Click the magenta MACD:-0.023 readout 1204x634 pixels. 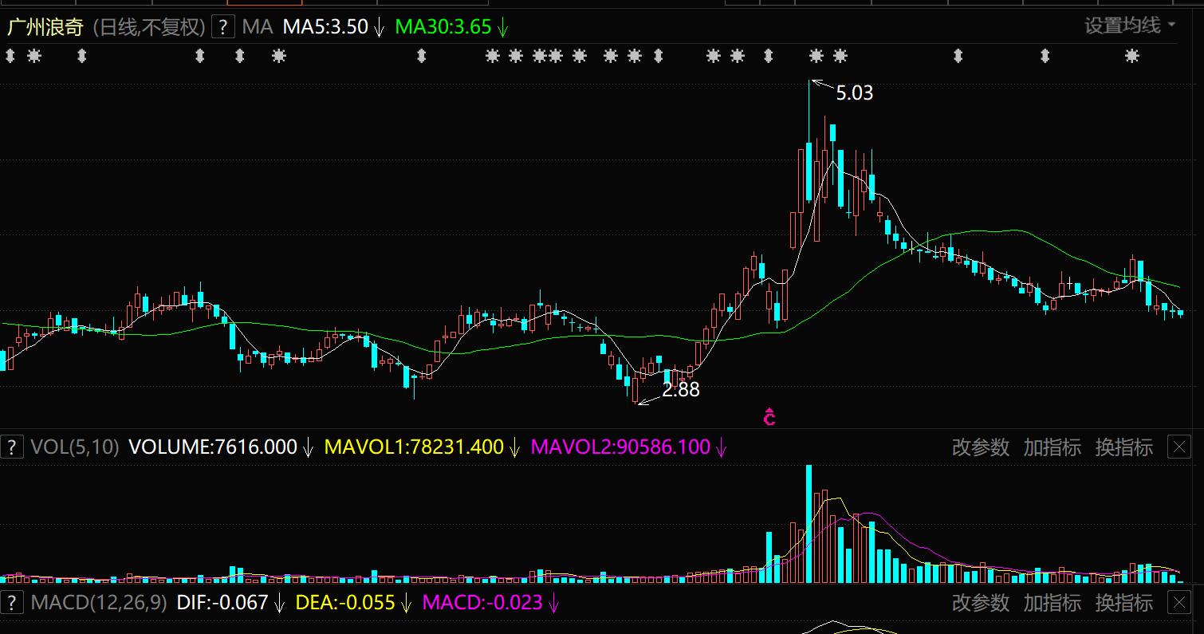tap(482, 602)
